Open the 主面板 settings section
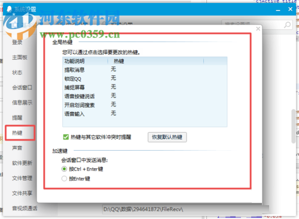 (x=20, y=57)
